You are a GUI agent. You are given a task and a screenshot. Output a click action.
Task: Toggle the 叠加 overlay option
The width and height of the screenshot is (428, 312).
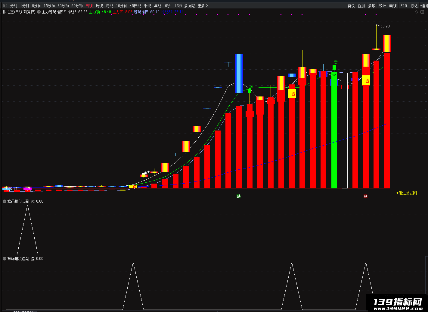tap(361, 6)
